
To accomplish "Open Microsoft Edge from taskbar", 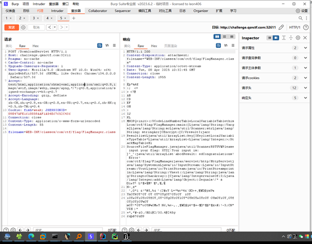I will 31,237.
